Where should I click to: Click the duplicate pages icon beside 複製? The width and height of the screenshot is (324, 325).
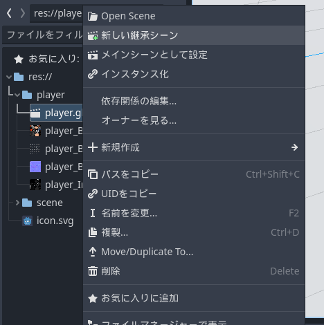93,232
